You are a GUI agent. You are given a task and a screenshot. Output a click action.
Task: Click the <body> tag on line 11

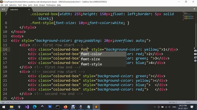17,36
